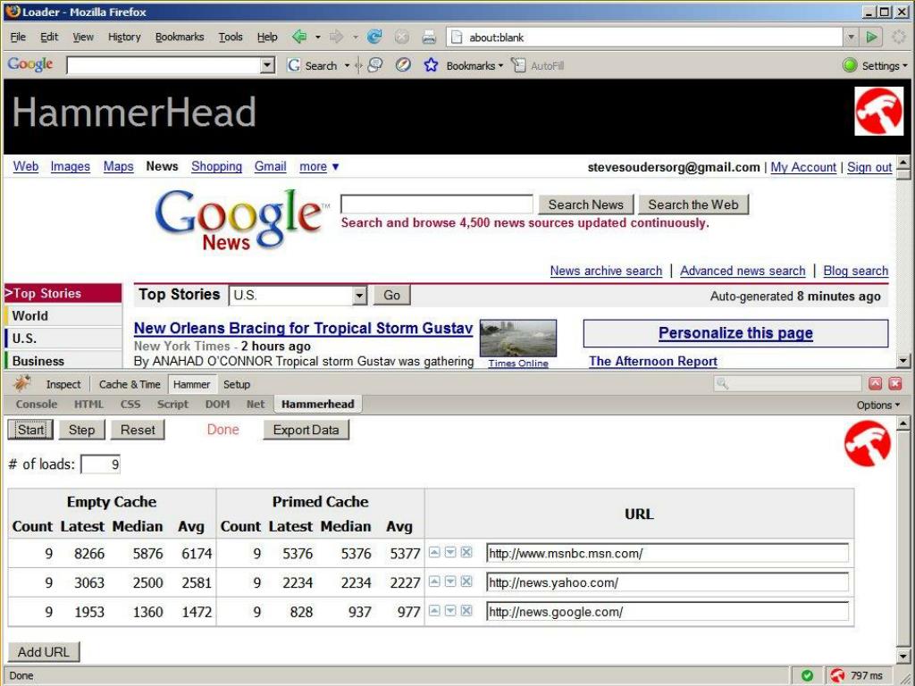The image size is (915, 686).
Task: Open the Google toolbar search box dropdown
Action: (266, 65)
